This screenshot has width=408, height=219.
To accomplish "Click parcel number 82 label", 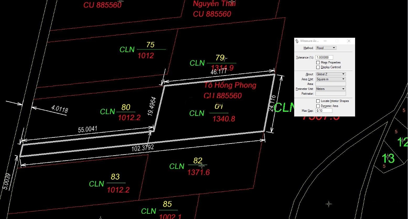I will [198, 161].
